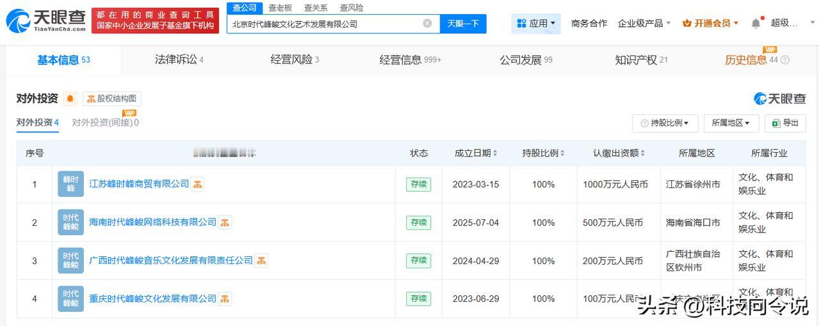
Task: Select the 经营信息 tab
Action: click(x=410, y=59)
